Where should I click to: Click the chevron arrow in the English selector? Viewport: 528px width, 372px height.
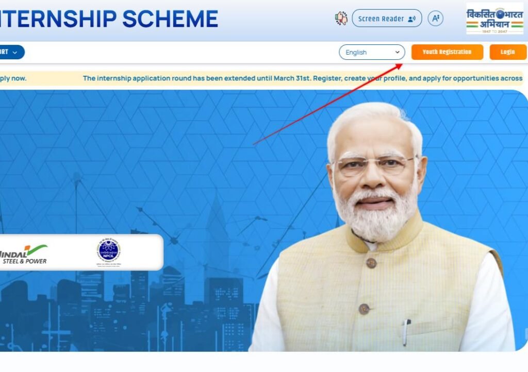pos(398,52)
